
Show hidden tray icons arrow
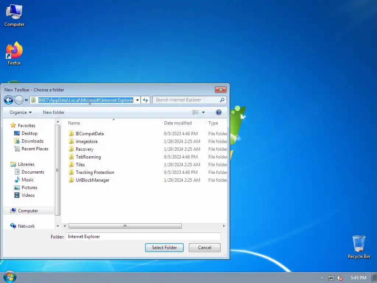pyautogui.click(x=322, y=278)
